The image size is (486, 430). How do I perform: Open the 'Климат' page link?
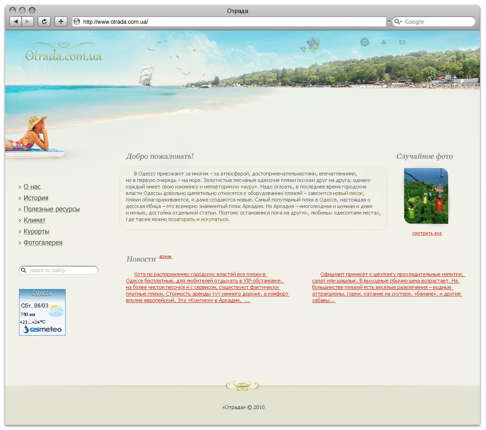(x=34, y=220)
